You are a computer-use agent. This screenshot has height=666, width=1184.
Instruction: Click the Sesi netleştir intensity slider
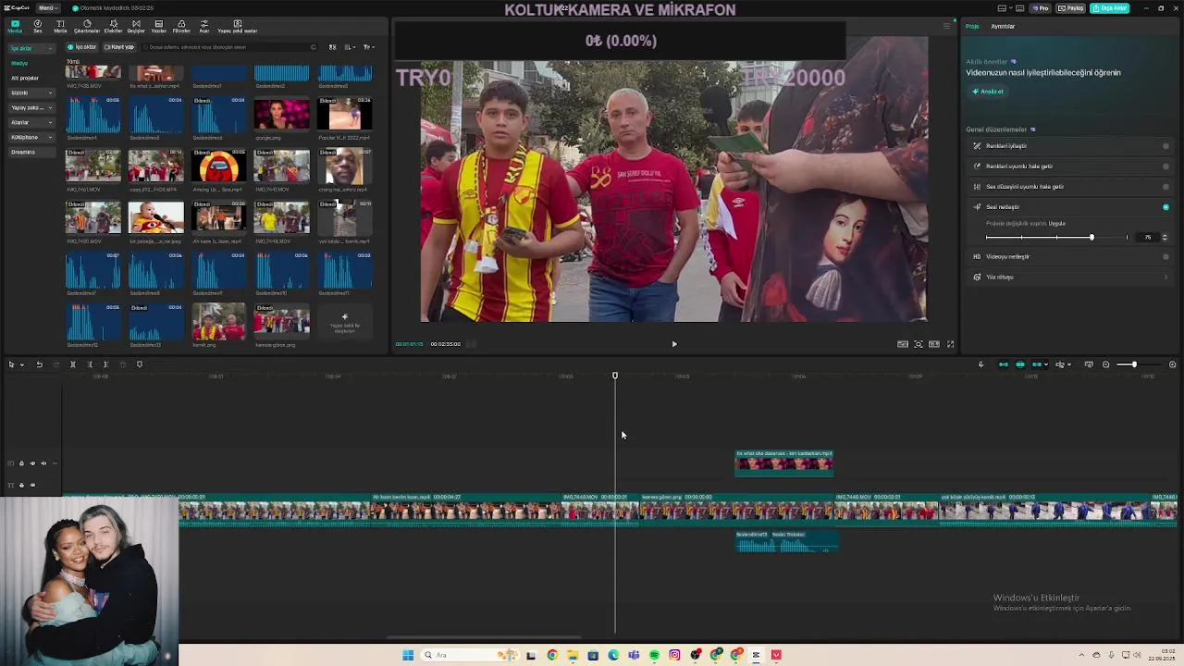click(1055, 238)
